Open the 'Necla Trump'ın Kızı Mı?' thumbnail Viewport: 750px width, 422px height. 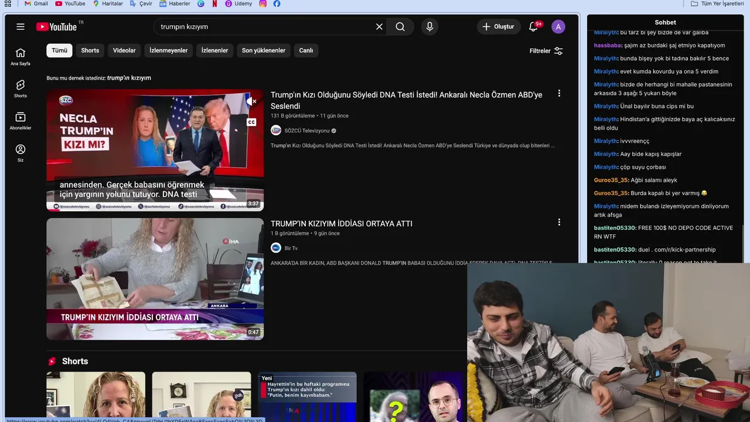(x=155, y=150)
